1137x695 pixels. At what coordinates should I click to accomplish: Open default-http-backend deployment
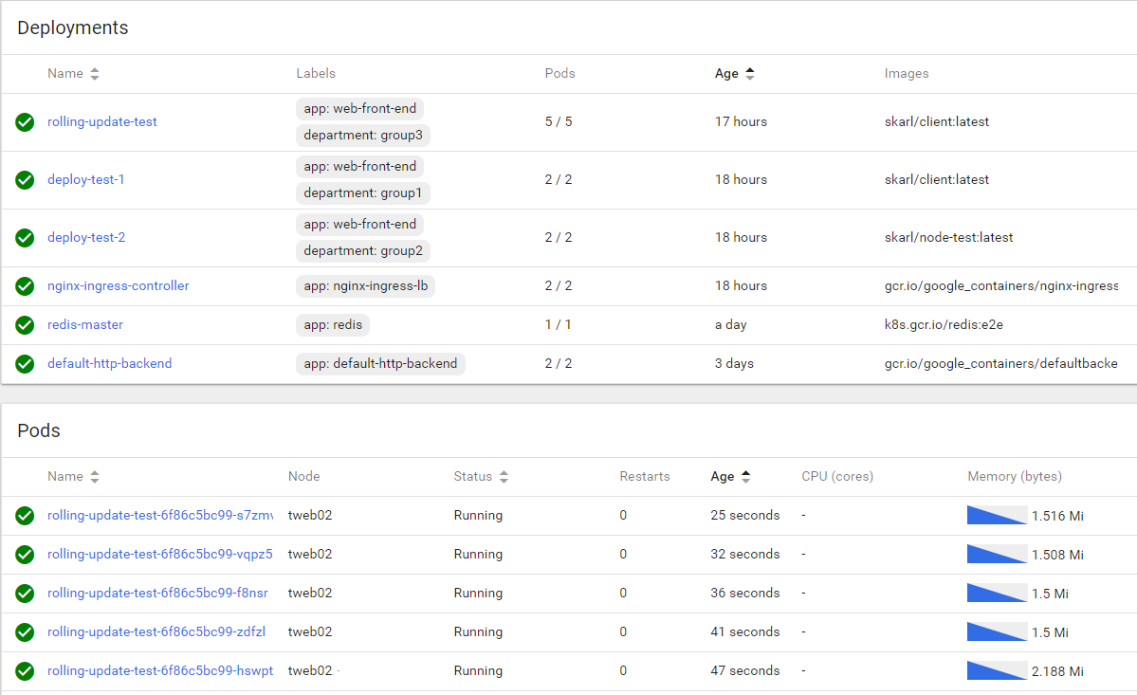click(x=109, y=363)
